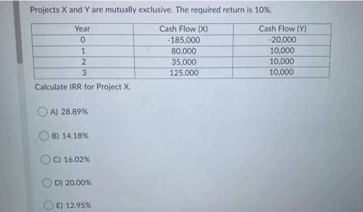This screenshot has height=212, width=363.
Task: Click the -20,000 cell for Project Y
Action: [282, 40]
